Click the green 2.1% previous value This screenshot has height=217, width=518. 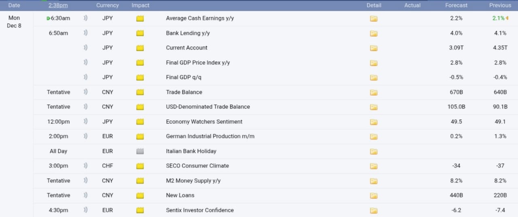coord(498,18)
